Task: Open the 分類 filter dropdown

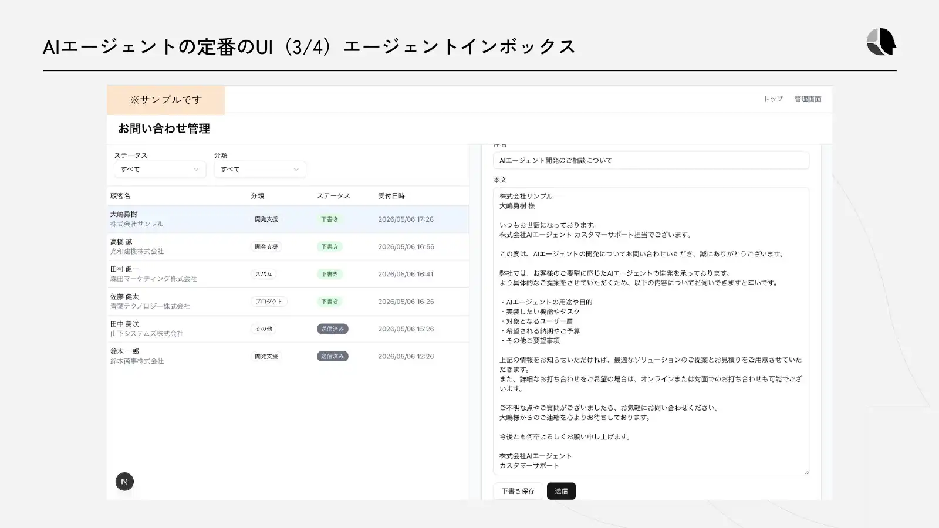Action: [260, 169]
